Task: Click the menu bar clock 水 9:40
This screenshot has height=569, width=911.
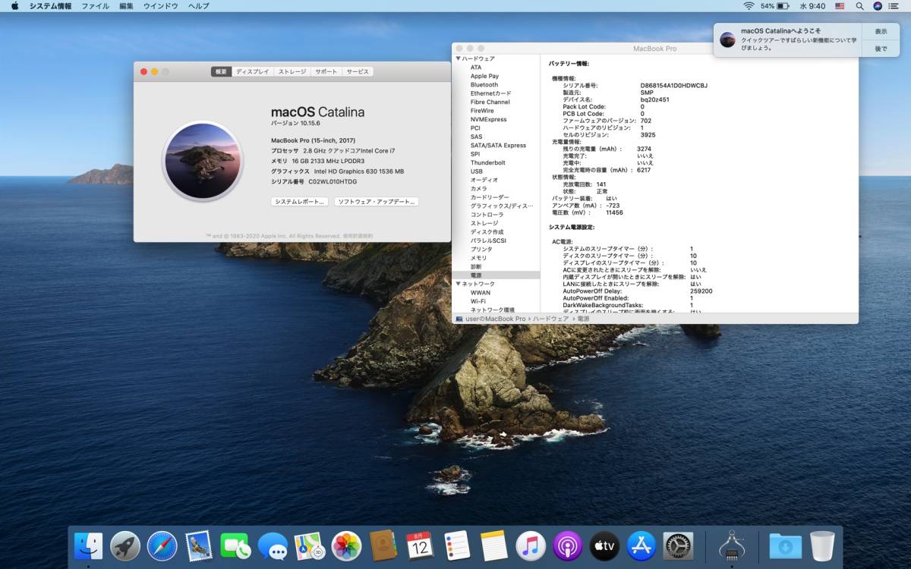Action: [x=812, y=6]
